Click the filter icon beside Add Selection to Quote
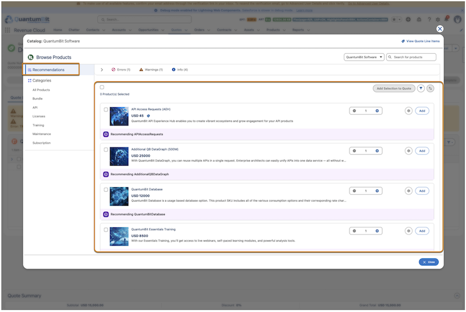 tap(421, 89)
